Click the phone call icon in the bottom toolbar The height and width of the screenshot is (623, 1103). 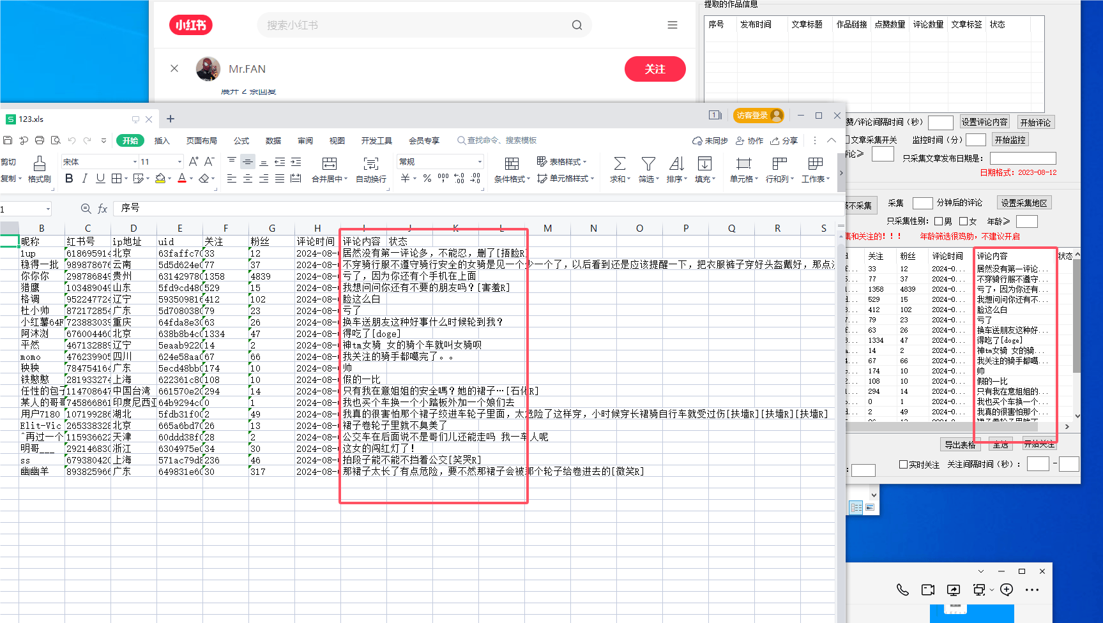902,590
